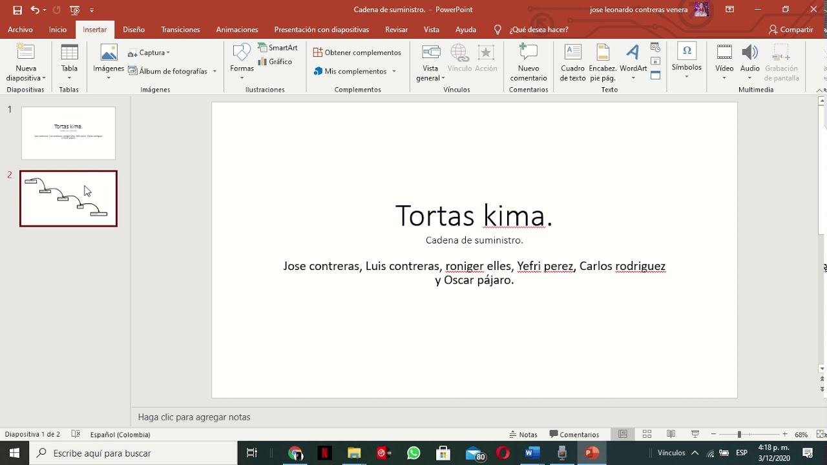Click the Audio speaker icon

pos(749,53)
